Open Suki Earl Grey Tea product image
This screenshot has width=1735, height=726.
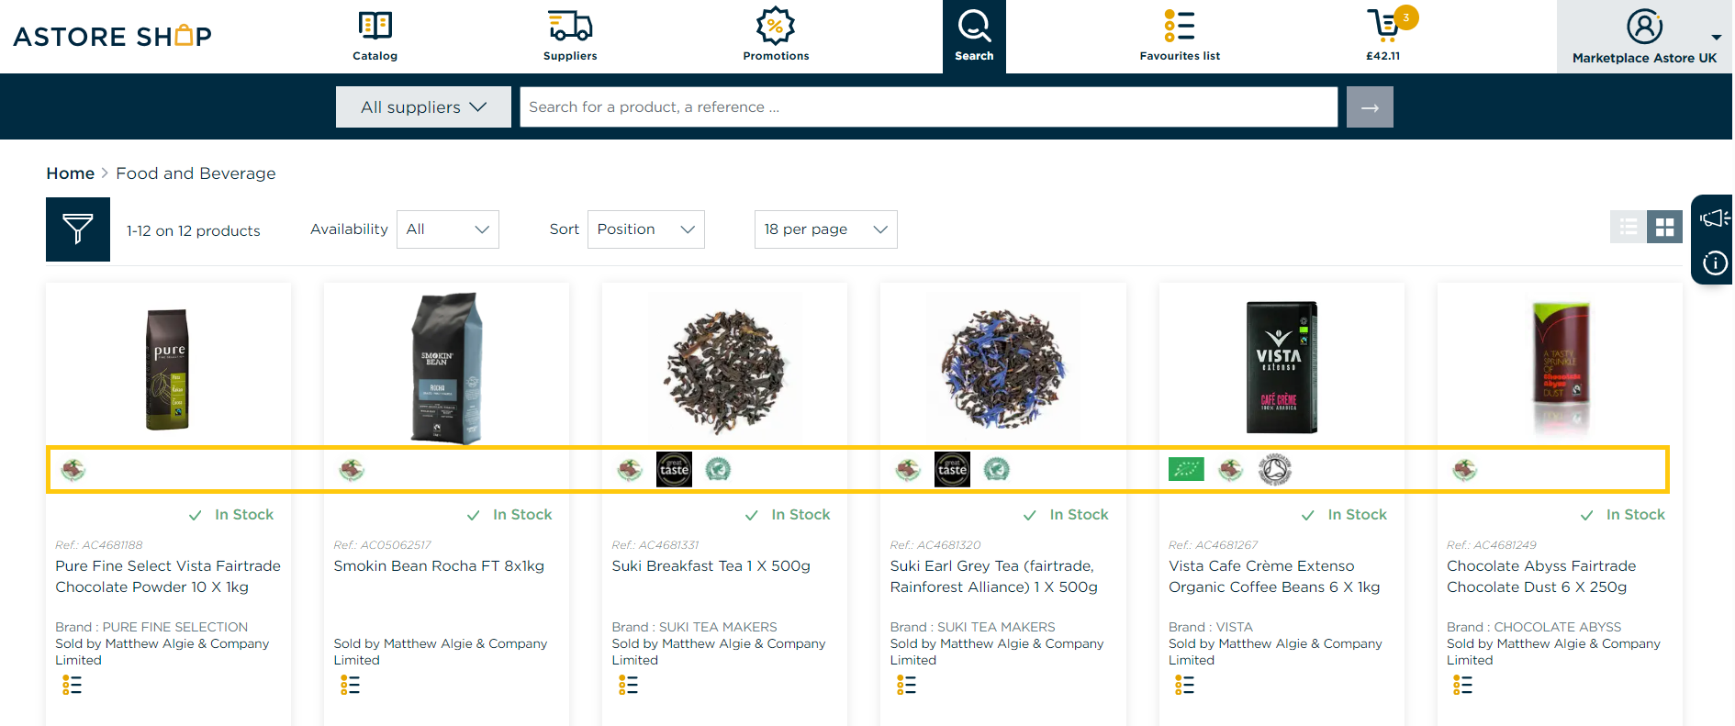pyautogui.click(x=1002, y=367)
